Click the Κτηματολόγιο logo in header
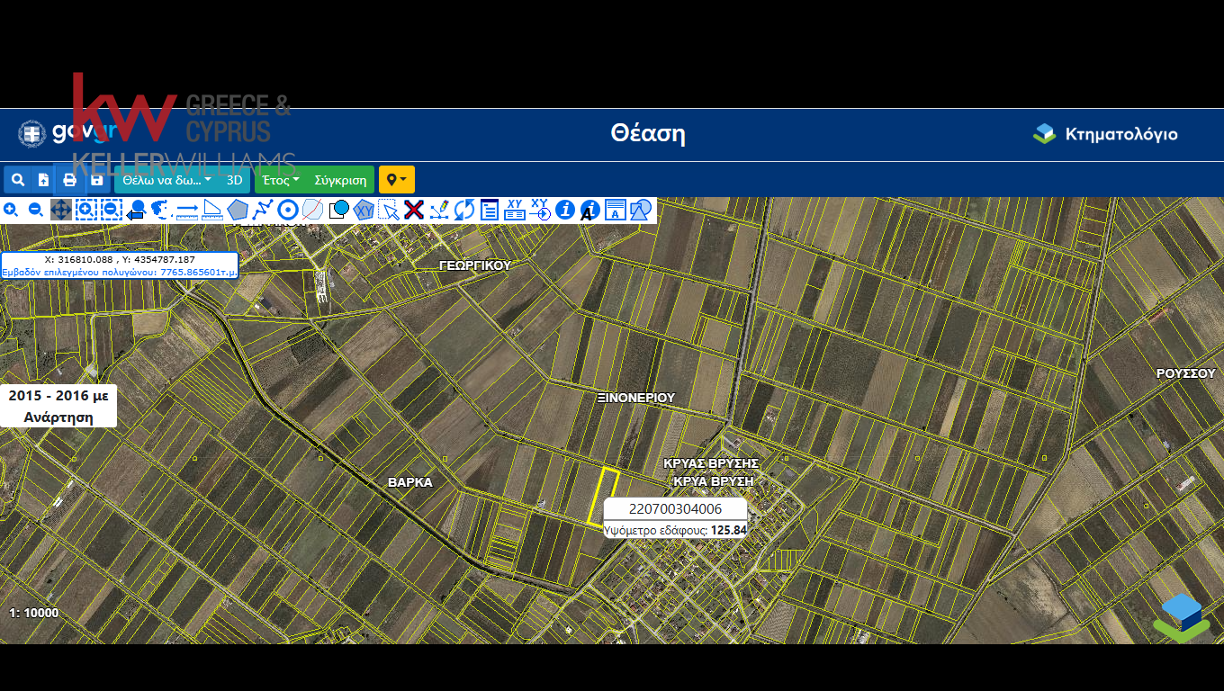The width and height of the screenshot is (1224, 691). coord(1105,135)
